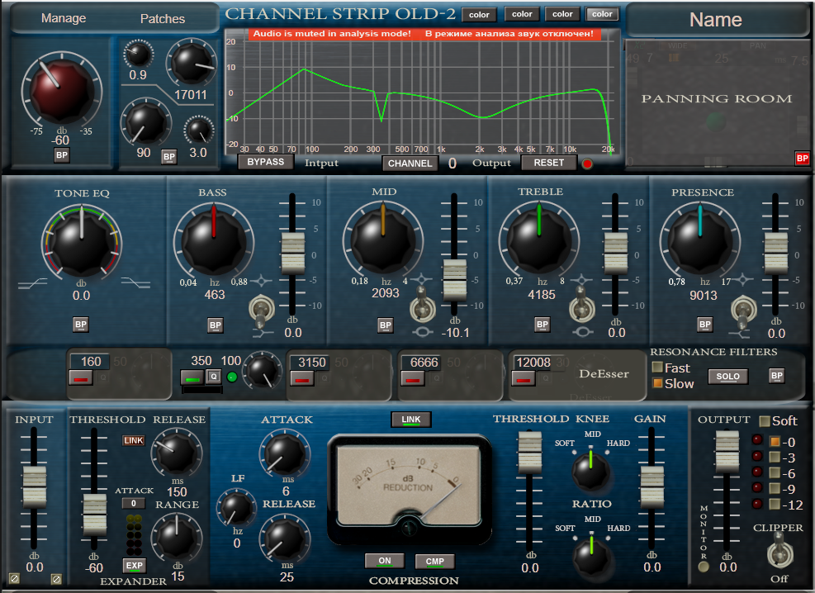Click the large red input gain knob
Screen dimensions: 815x593
(x=61, y=91)
